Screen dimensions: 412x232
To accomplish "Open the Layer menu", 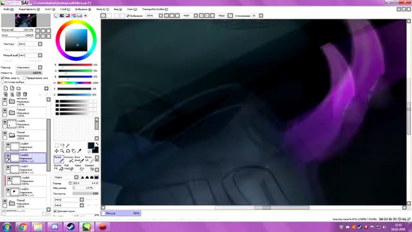I will (65, 9).
